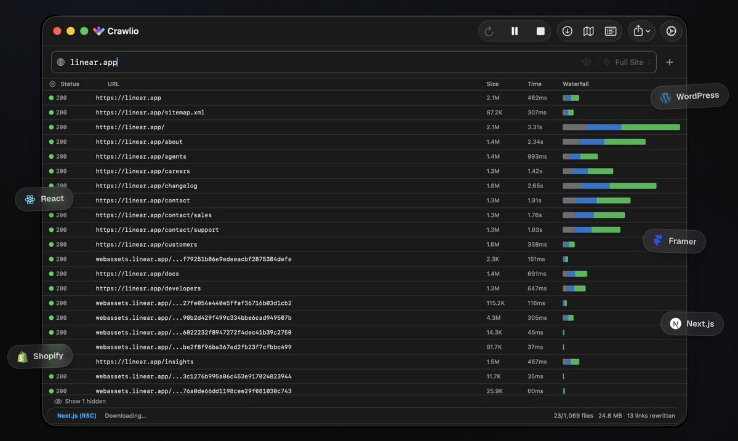Sort by Status column header
Image resolution: width=738 pixels, height=441 pixels.
pos(70,84)
